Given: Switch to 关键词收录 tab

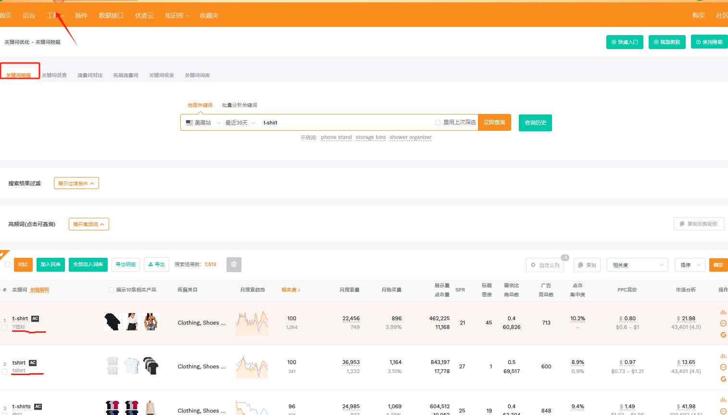Looking at the screenshot, I should click(x=162, y=75).
